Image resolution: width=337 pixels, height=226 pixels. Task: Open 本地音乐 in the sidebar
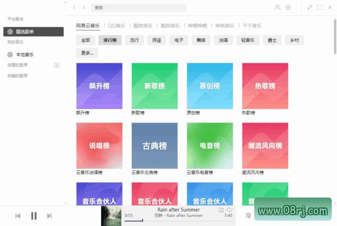(x=24, y=54)
